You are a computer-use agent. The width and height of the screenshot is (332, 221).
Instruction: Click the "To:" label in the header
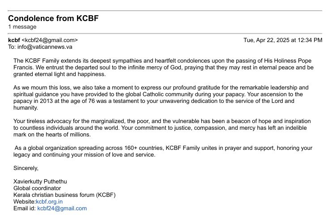pyautogui.click(x=13, y=47)
